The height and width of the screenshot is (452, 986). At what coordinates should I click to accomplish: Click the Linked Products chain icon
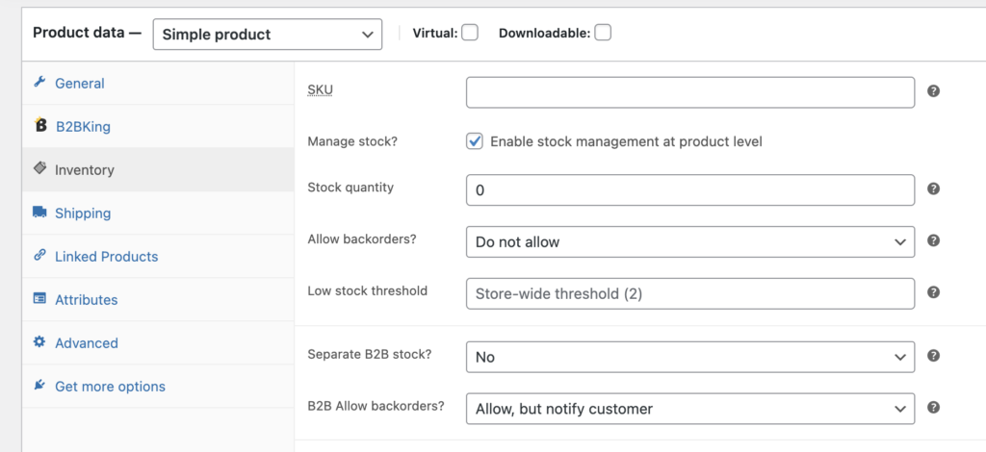[x=39, y=255]
